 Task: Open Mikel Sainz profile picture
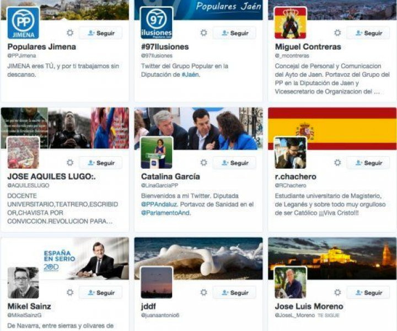(23, 282)
